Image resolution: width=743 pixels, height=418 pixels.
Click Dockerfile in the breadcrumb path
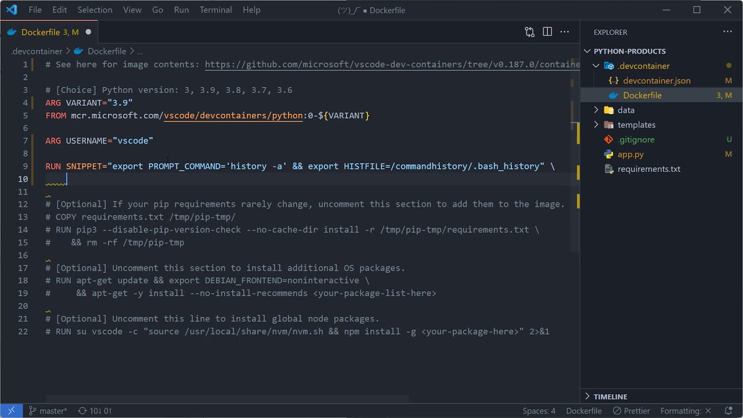[107, 51]
